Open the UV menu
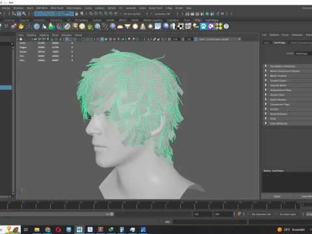 tap(121, 8)
